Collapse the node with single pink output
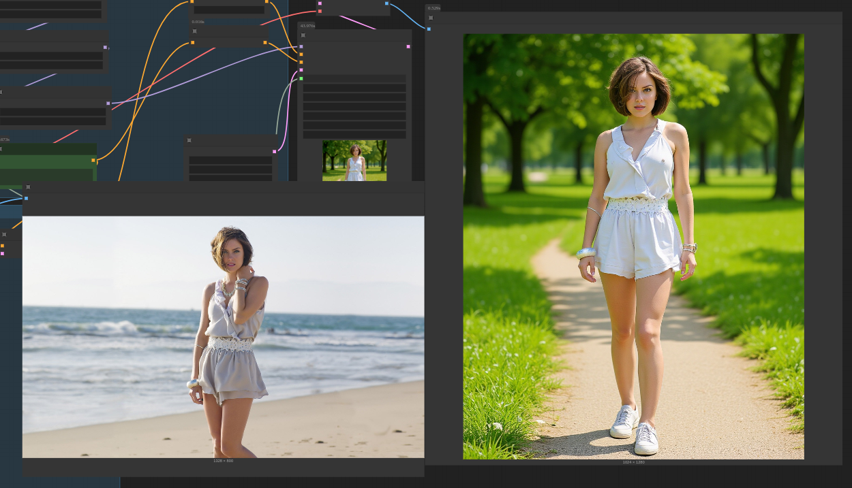 (x=189, y=140)
